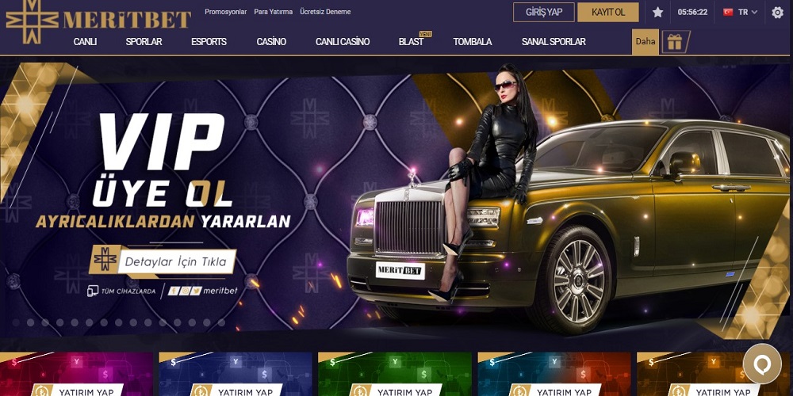Go to the Sporlar section
The height and width of the screenshot is (396, 793).
[x=144, y=42]
